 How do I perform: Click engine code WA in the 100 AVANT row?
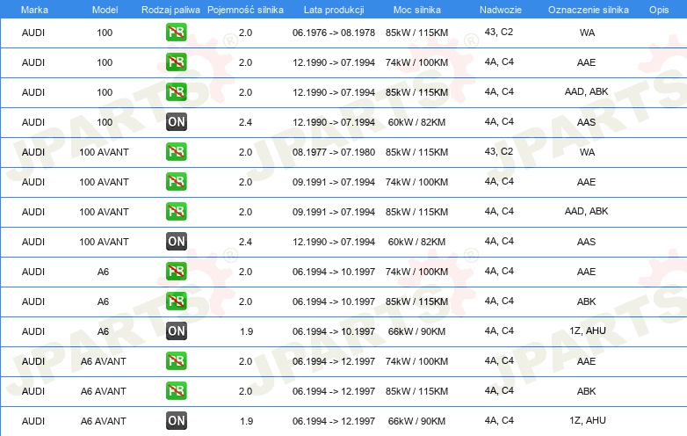click(587, 152)
